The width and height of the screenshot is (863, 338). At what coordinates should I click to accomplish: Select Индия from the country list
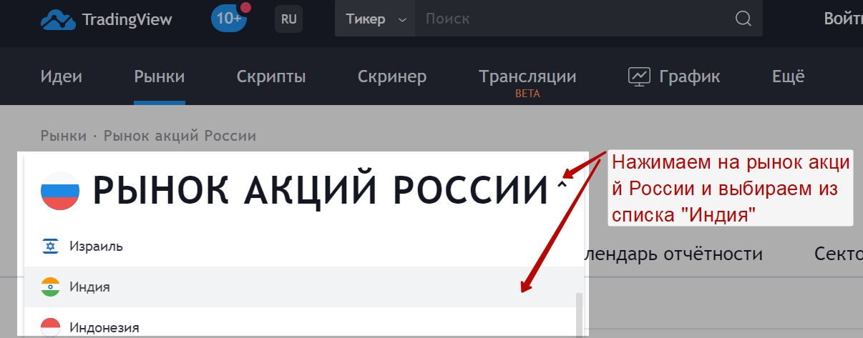click(x=89, y=287)
